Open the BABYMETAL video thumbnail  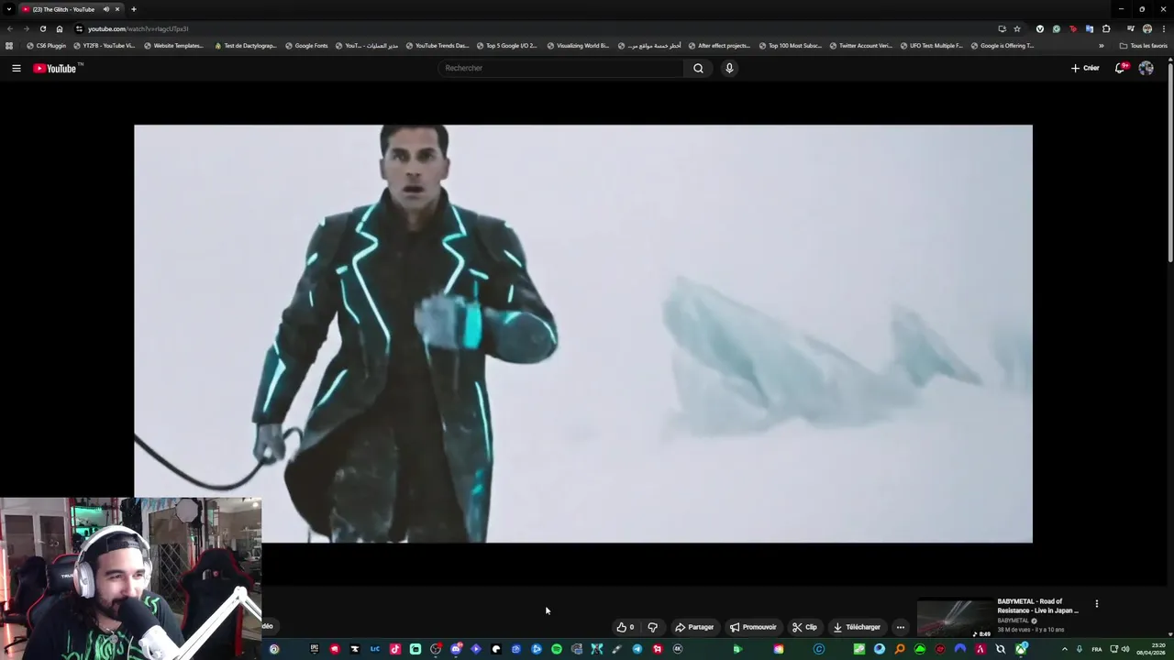click(955, 619)
